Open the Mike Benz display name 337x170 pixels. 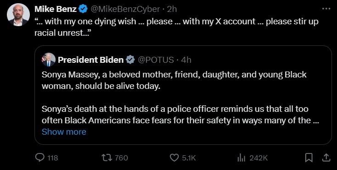pyautogui.click(x=56, y=9)
